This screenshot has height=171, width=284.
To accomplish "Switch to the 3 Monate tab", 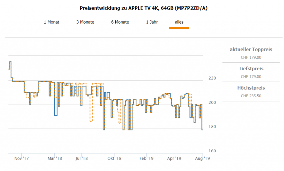I will [85, 22].
